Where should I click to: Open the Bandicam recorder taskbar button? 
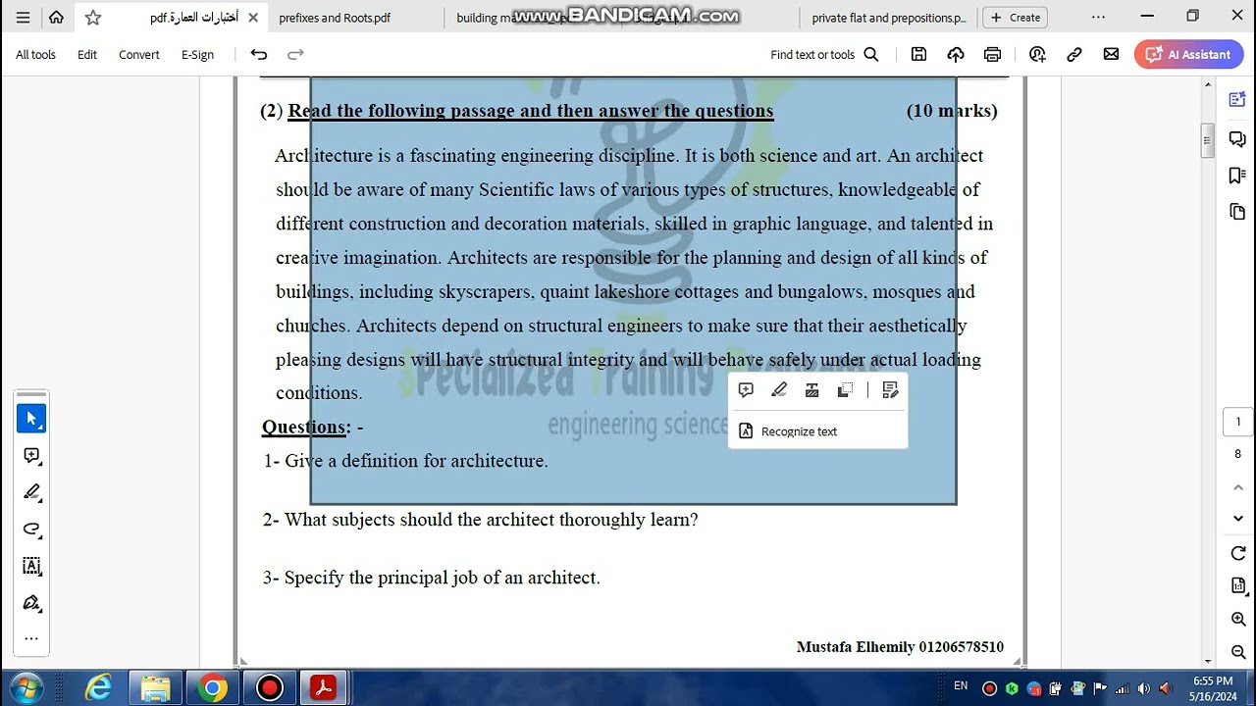[x=269, y=688]
